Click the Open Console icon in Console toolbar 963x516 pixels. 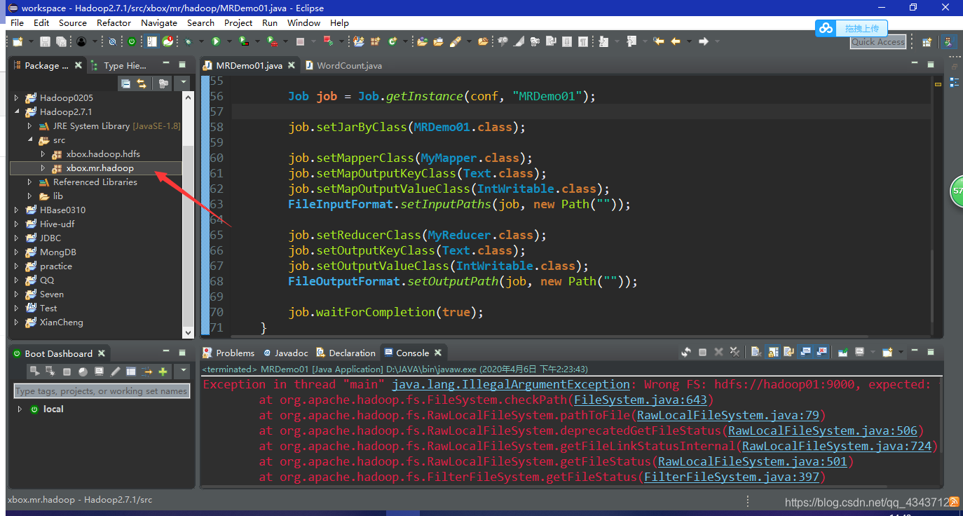[x=887, y=352]
